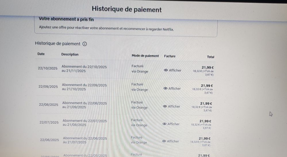Select the Description column header

[70, 55]
